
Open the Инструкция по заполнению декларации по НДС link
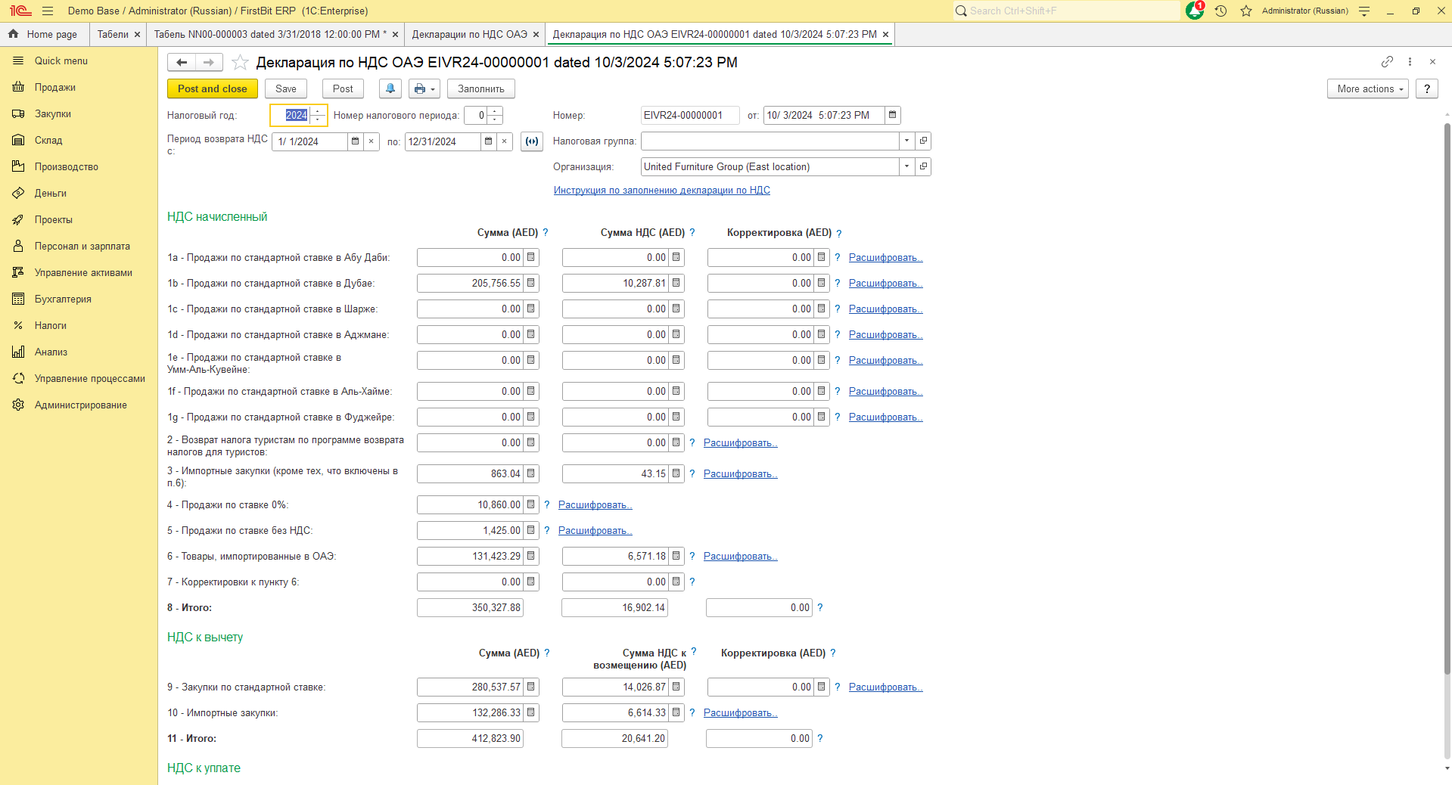(661, 191)
